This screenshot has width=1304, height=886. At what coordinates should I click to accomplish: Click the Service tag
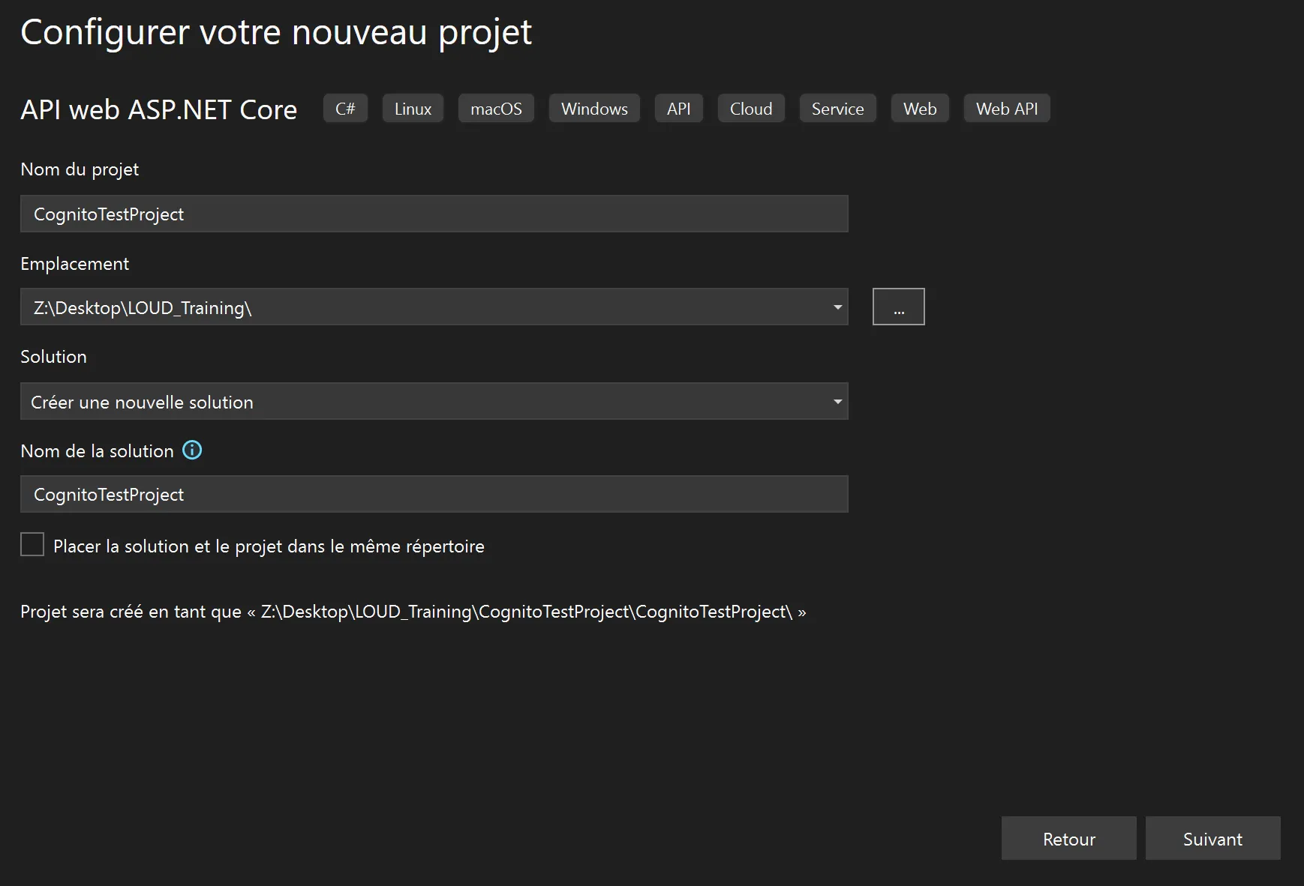click(837, 109)
